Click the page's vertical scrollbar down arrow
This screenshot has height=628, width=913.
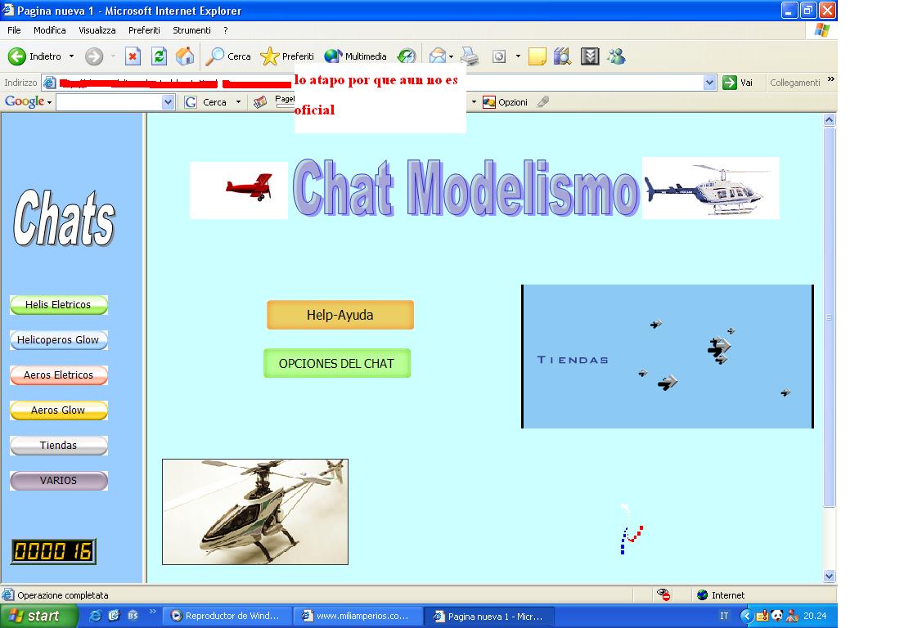[x=829, y=576]
